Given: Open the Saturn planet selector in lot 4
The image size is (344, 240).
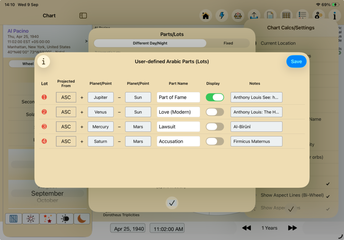Looking at the screenshot, I should [x=100, y=141].
